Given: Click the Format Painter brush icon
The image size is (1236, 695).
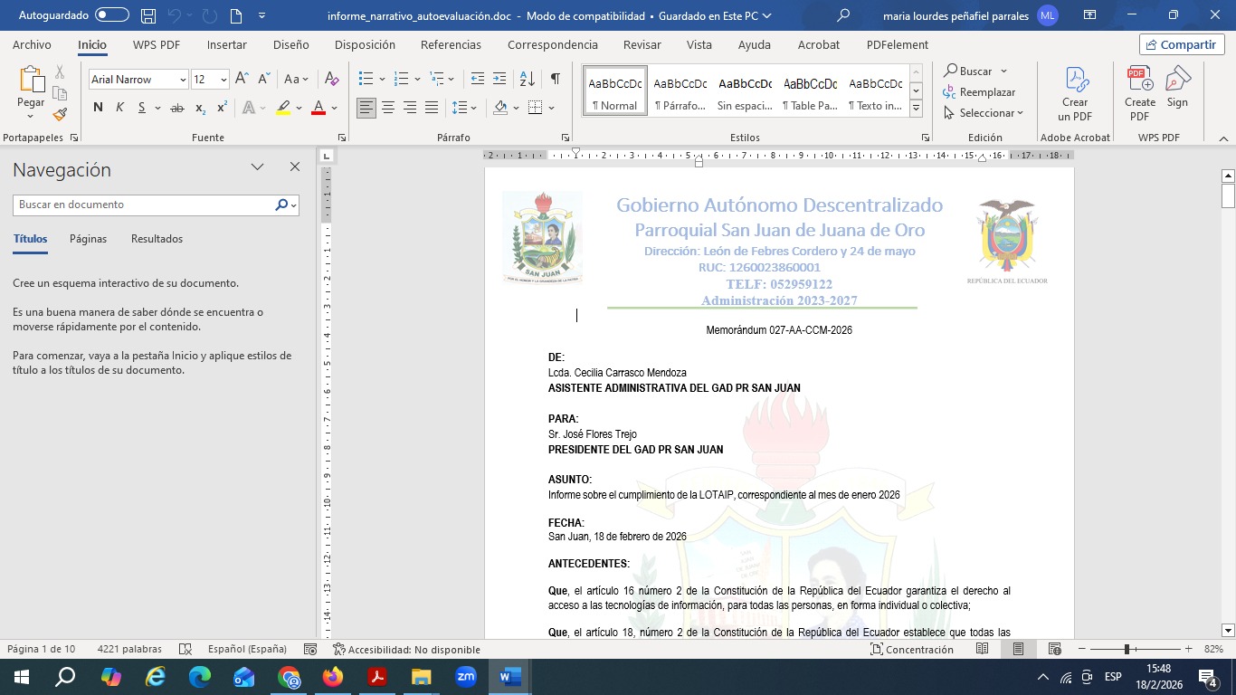Looking at the screenshot, I should (60, 115).
